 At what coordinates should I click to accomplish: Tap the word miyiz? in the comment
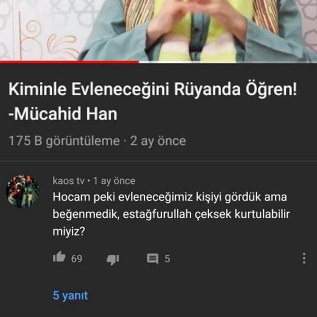click(69, 231)
